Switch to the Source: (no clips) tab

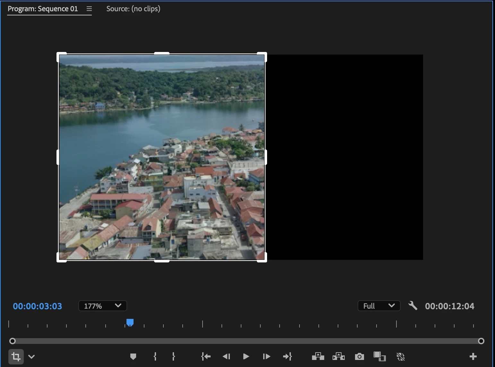133,9
